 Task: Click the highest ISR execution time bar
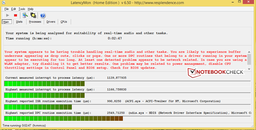point(127,107)
